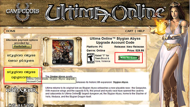Click the right scroll ornament beside box art
Image resolution: width=190 pixels, height=107 pixels.
tap(79, 52)
